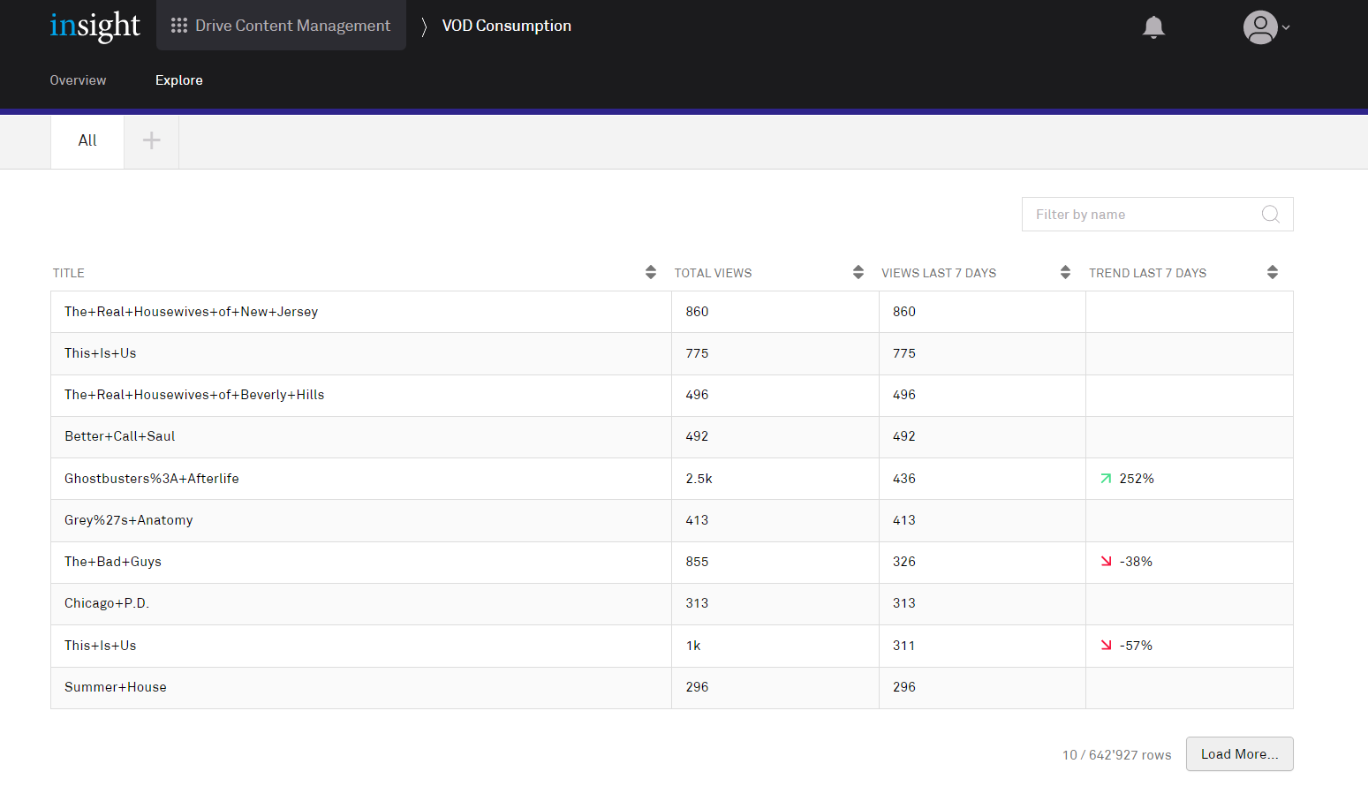Click the insight logo
The height and width of the screenshot is (794, 1368).
[x=94, y=26]
